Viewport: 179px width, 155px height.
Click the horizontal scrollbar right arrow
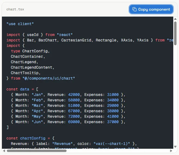(x=171, y=151)
